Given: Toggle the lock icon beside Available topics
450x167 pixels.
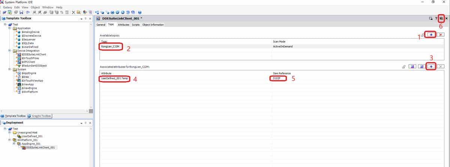Looking at the screenshot, I should (423, 35).
